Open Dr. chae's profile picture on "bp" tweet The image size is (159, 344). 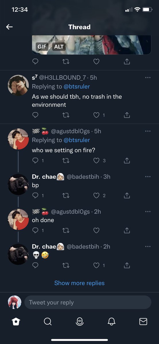[x=18, y=185]
